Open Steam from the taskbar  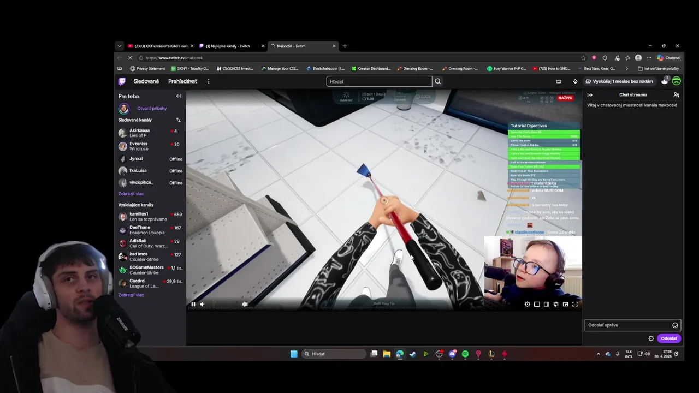pos(413,354)
